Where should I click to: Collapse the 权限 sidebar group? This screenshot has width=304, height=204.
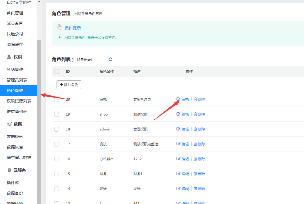coord(18,57)
